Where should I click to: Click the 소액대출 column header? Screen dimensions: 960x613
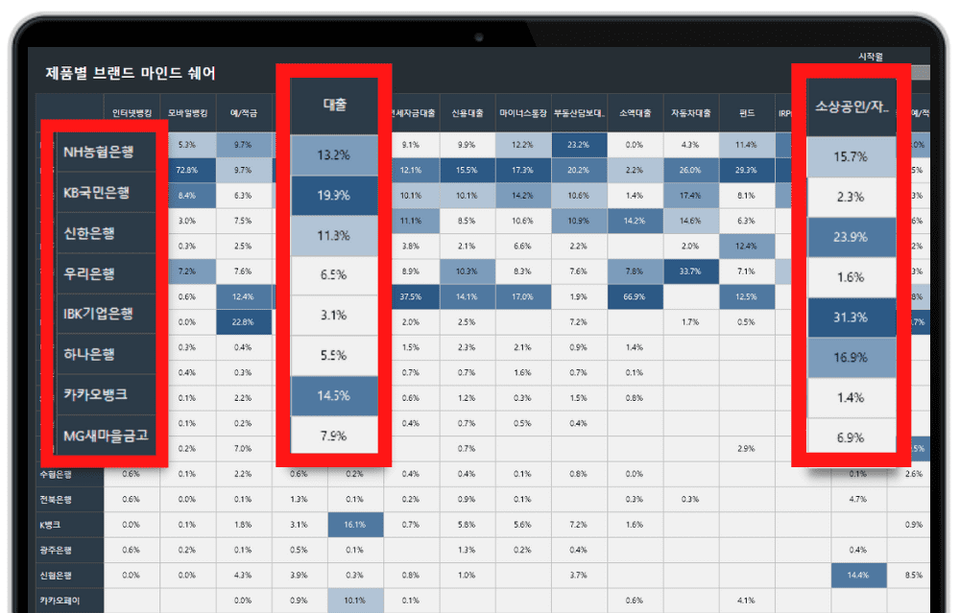pyautogui.click(x=635, y=113)
